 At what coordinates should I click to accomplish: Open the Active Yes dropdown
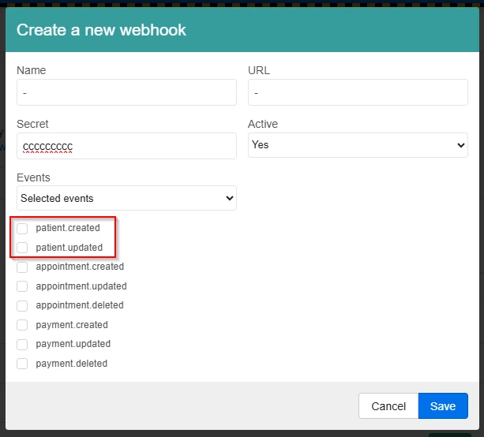point(358,145)
